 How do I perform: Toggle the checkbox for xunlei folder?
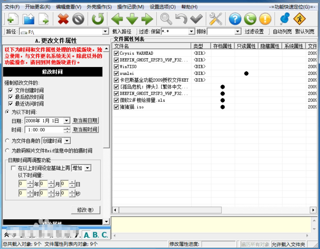pyautogui.click(x=116, y=73)
